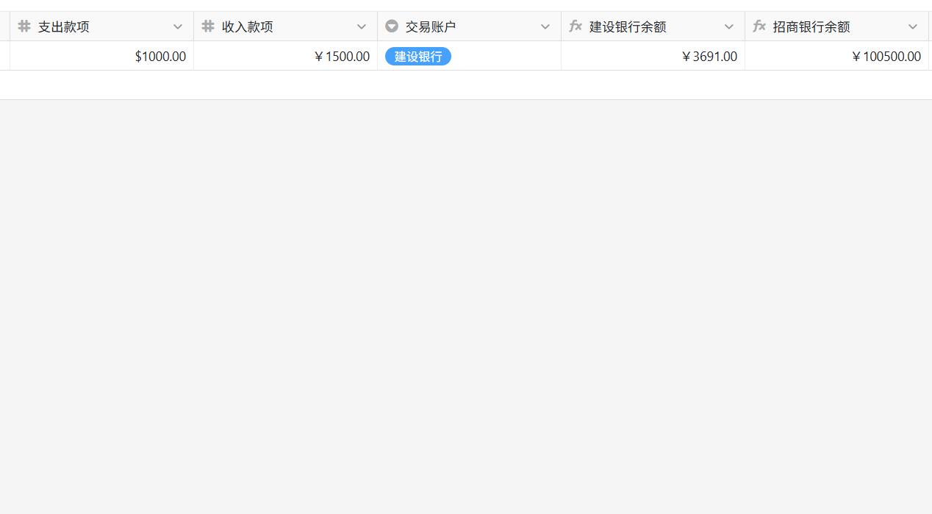Click the blue 建设银行 tag
Image resolution: width=932 pixels, height=514 pixels.
[417, 57]
